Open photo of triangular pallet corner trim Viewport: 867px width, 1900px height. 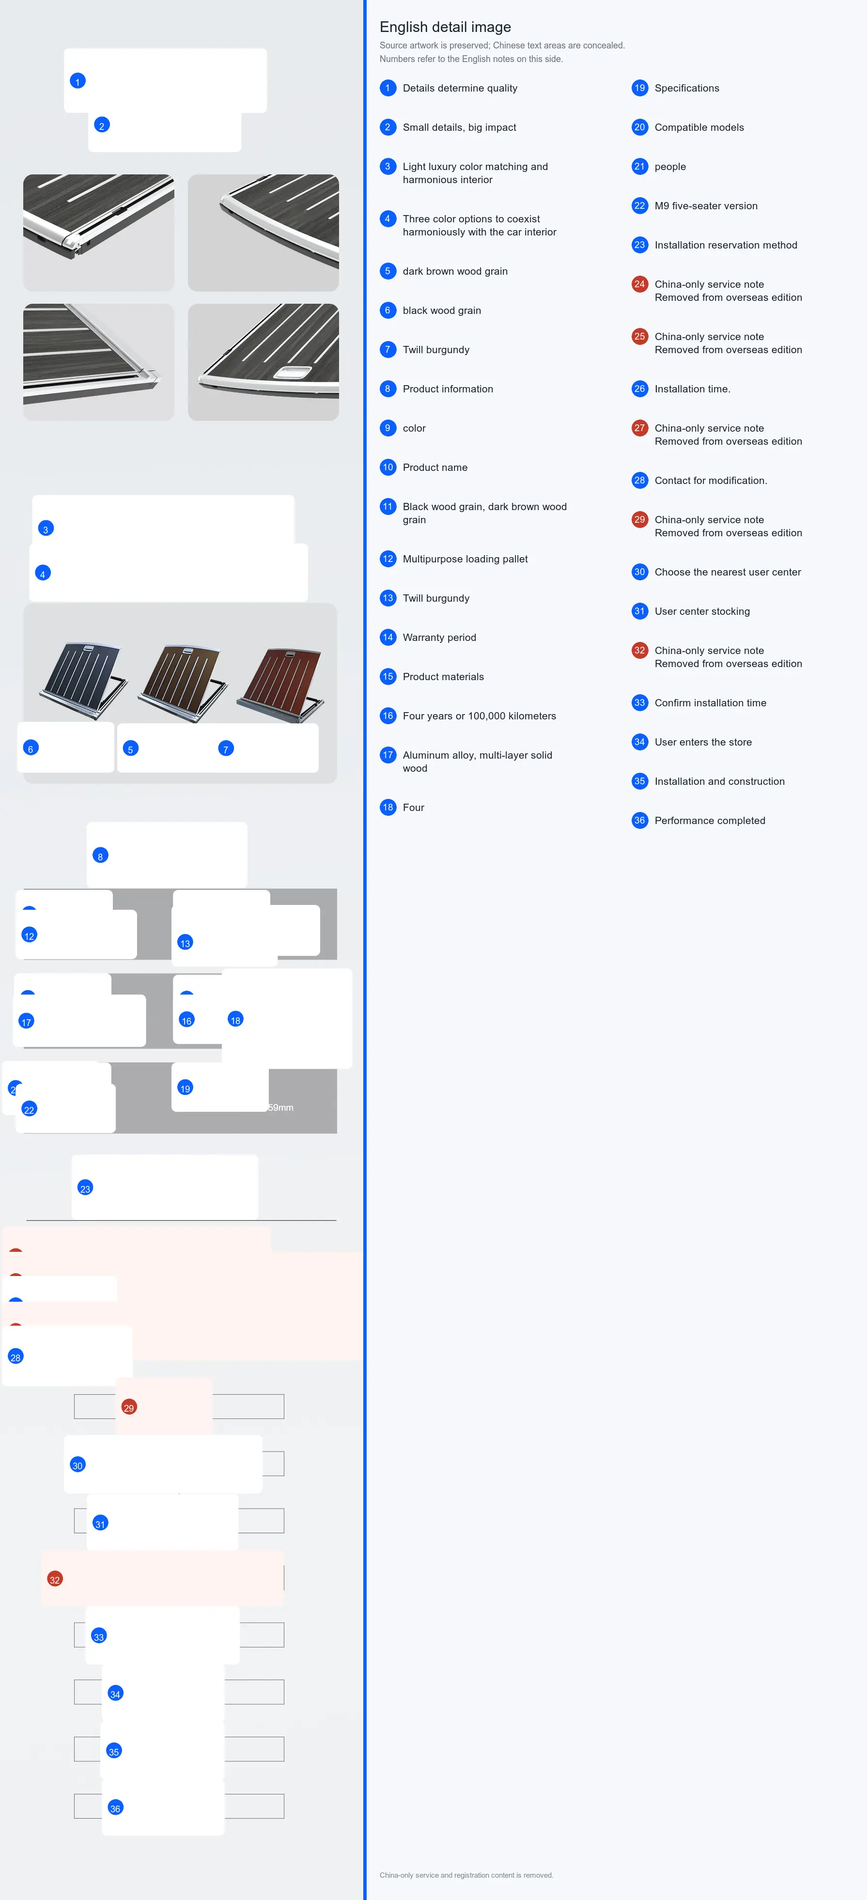pos(99,362)
